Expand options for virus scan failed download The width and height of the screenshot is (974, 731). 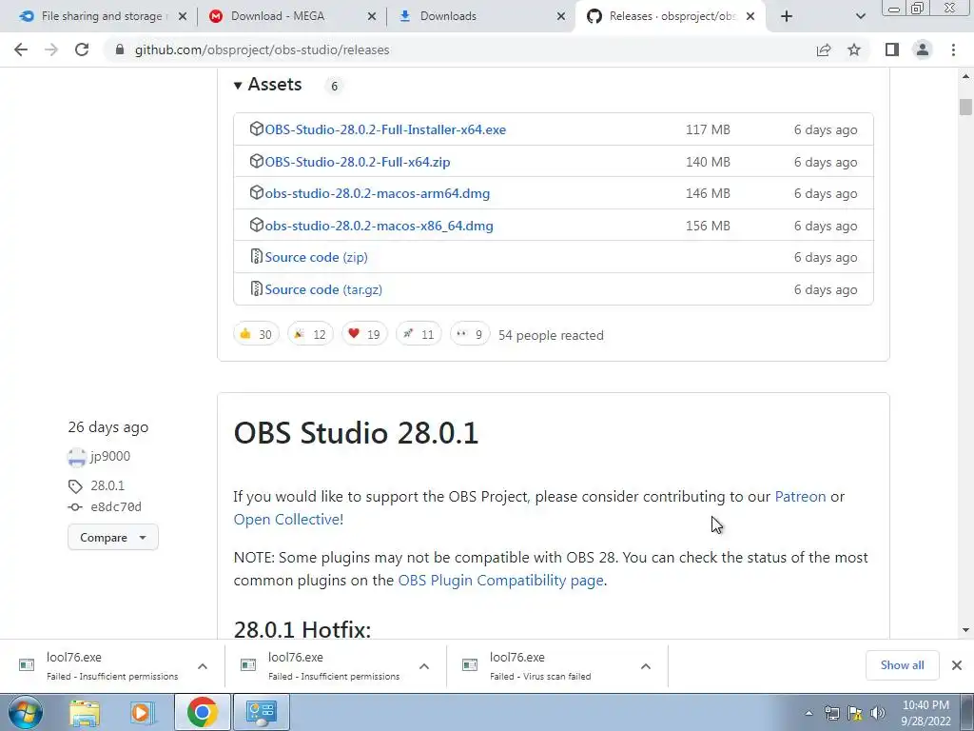[646, 666]
